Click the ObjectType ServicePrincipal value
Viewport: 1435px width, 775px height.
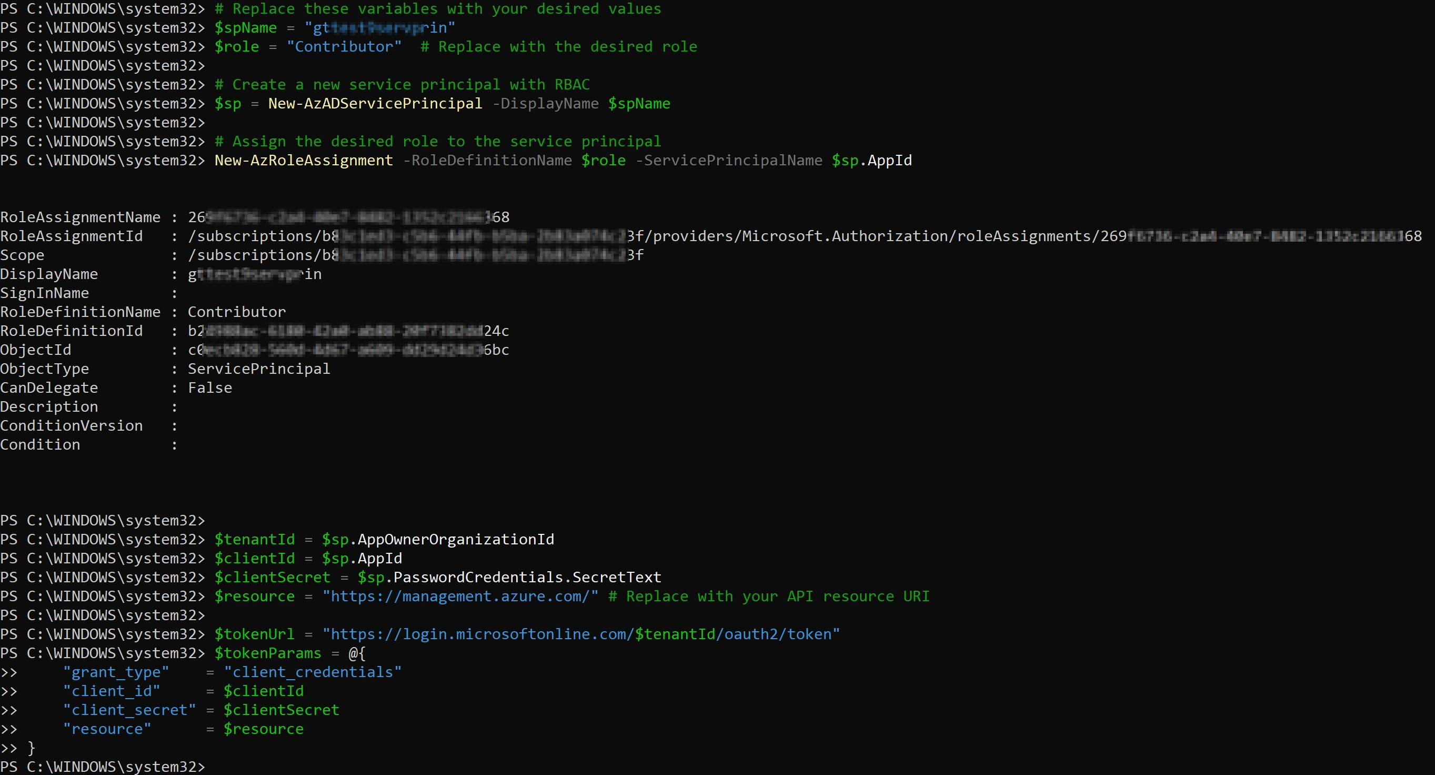[x=259, y=369]
